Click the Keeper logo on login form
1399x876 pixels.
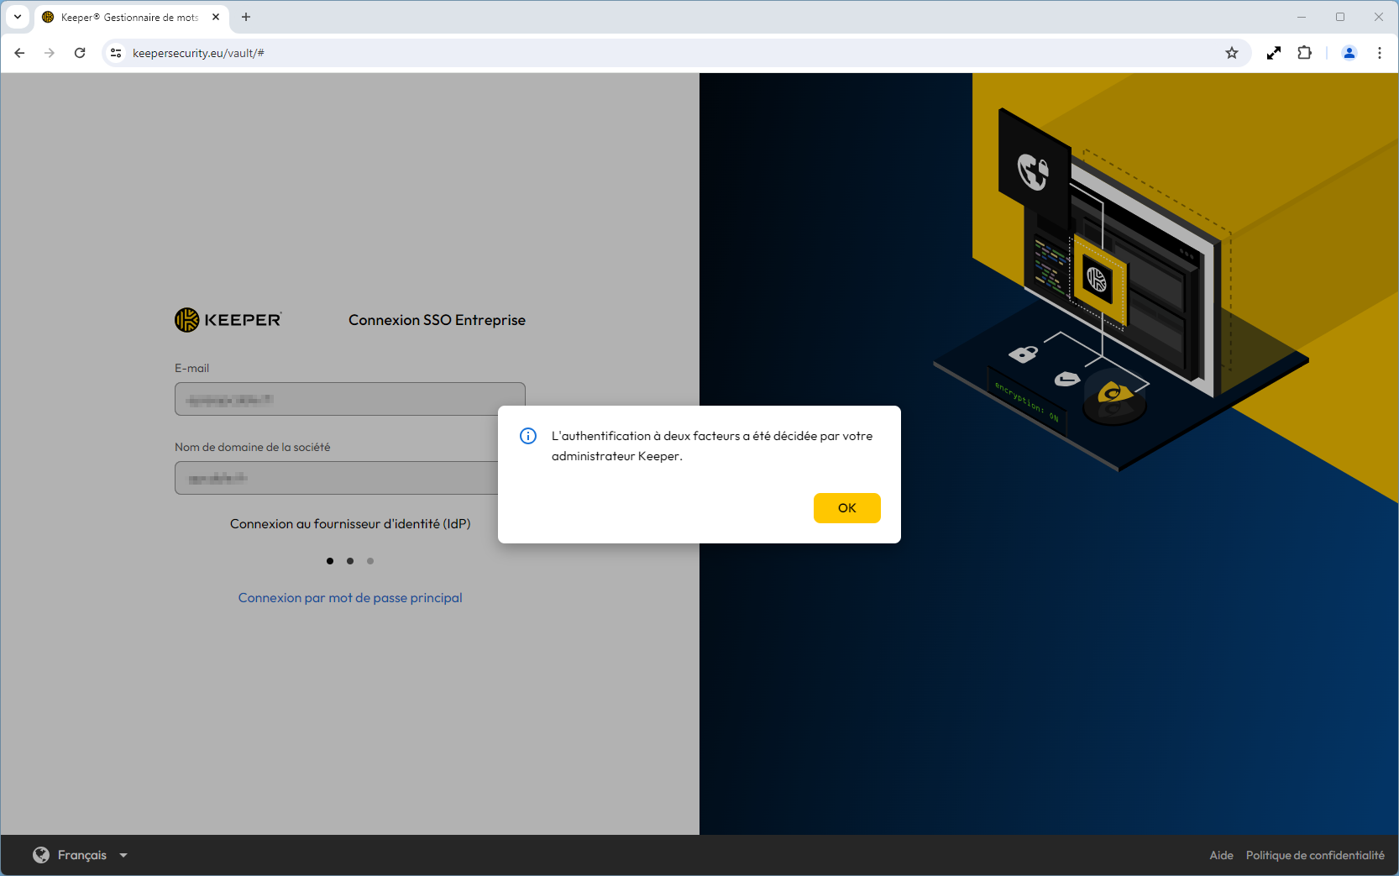click(228, 320)
